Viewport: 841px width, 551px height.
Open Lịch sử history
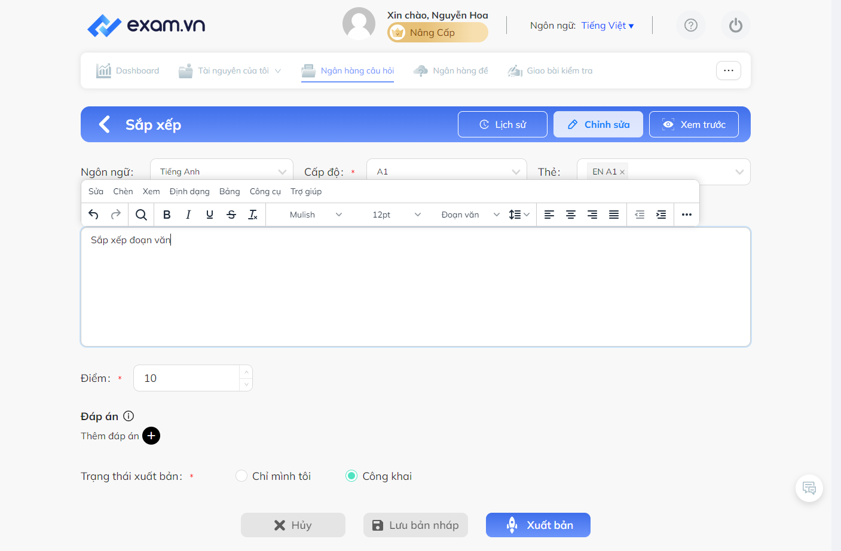pyautogui.click(x=503, y=124)
